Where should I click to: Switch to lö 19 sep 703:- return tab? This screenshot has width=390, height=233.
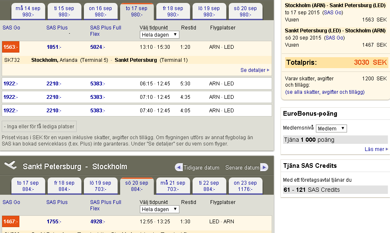100,186
